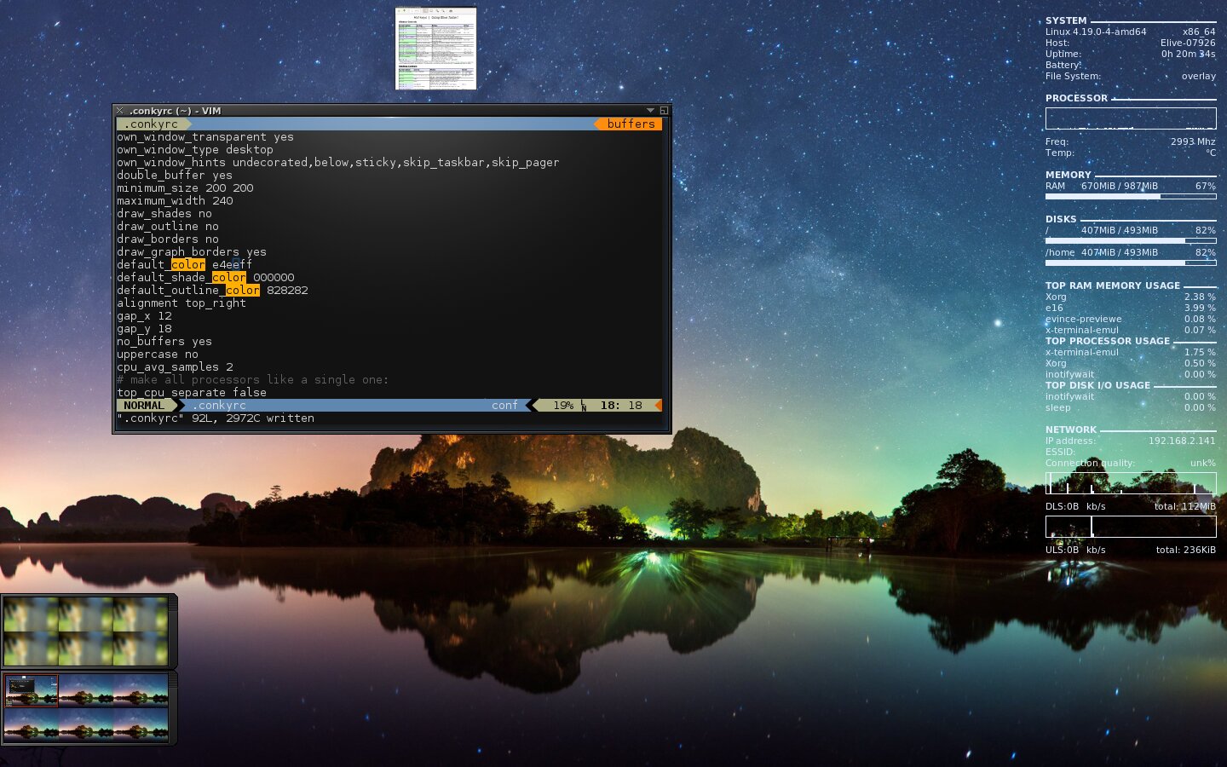Click the 828282 value of default_outline_color
This screenshot has width=1227, height=767.
(x=287, y=291)
